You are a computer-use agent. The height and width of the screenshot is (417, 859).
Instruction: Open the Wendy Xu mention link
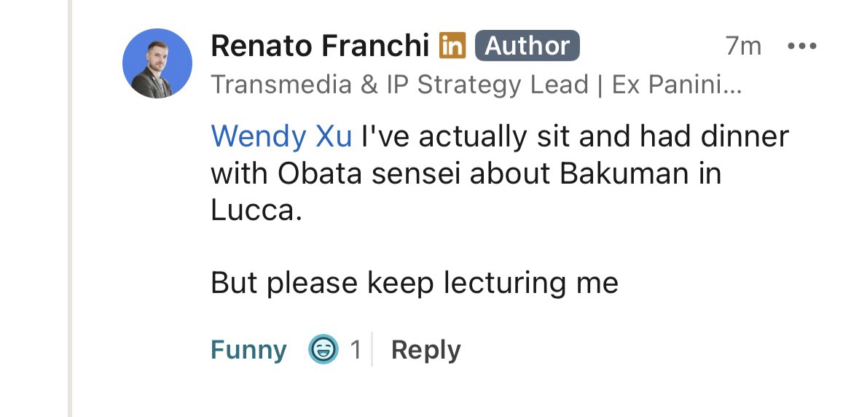281,136
